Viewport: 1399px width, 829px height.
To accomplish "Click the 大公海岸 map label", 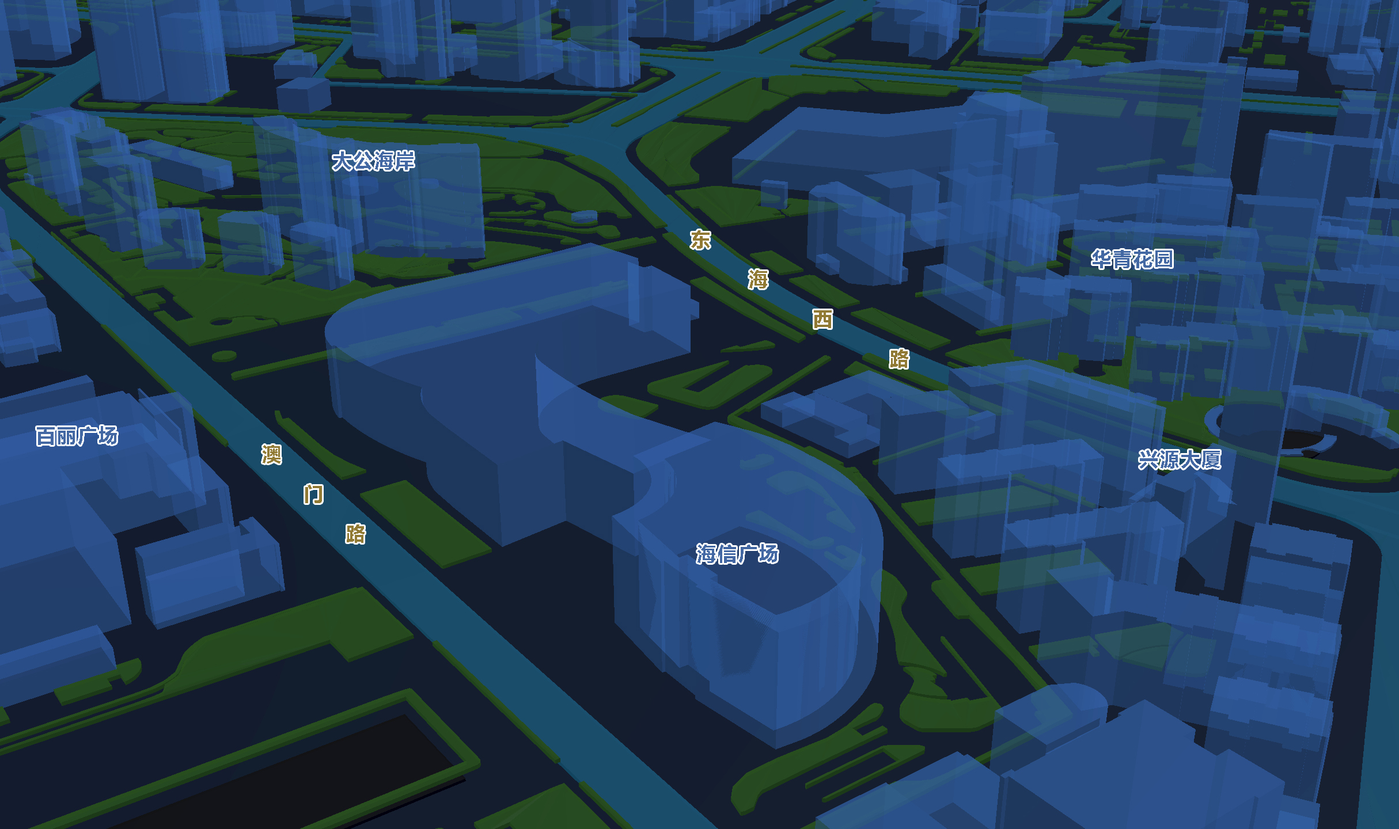I will coord(373,161).
